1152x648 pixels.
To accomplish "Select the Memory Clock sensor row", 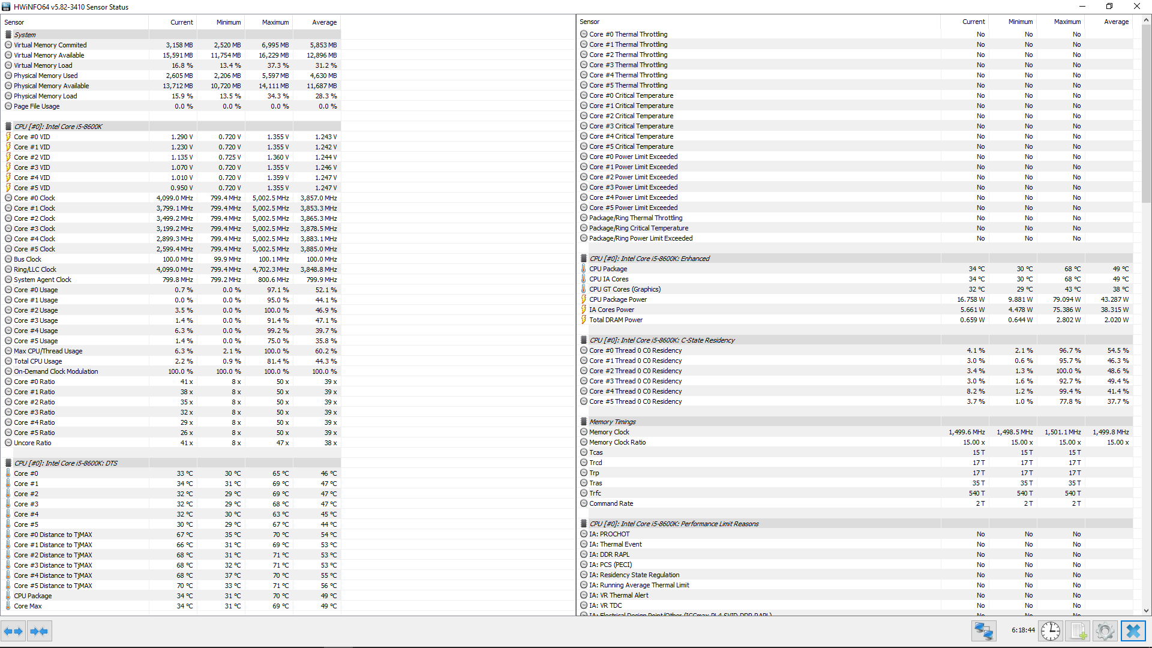I will tap(609, 432).
